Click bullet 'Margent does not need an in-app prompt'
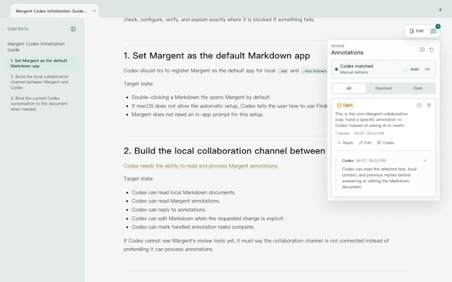This screenshot has width=452, height=282. coord(198,114)
